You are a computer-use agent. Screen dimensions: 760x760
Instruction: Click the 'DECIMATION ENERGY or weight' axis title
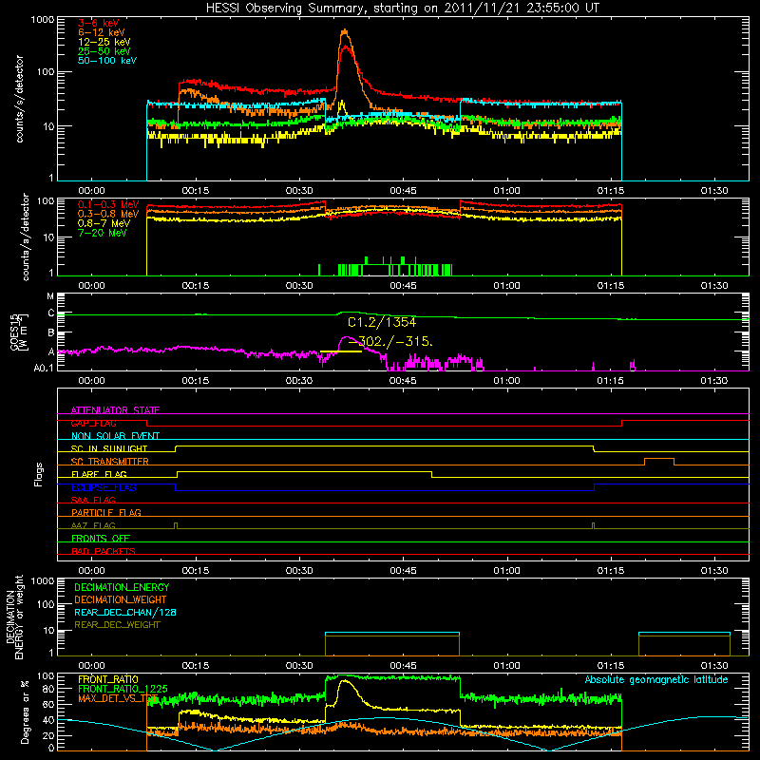pyautogui.click(x=14, y=617)
